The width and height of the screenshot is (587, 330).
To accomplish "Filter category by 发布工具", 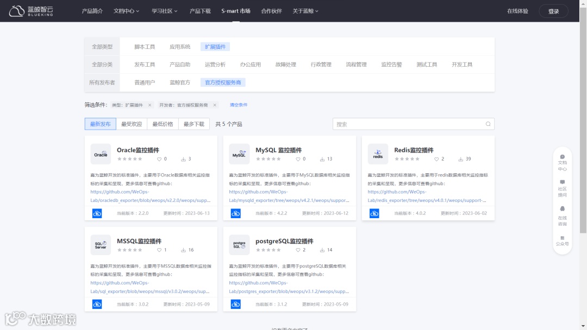I will tap(145, 65).
